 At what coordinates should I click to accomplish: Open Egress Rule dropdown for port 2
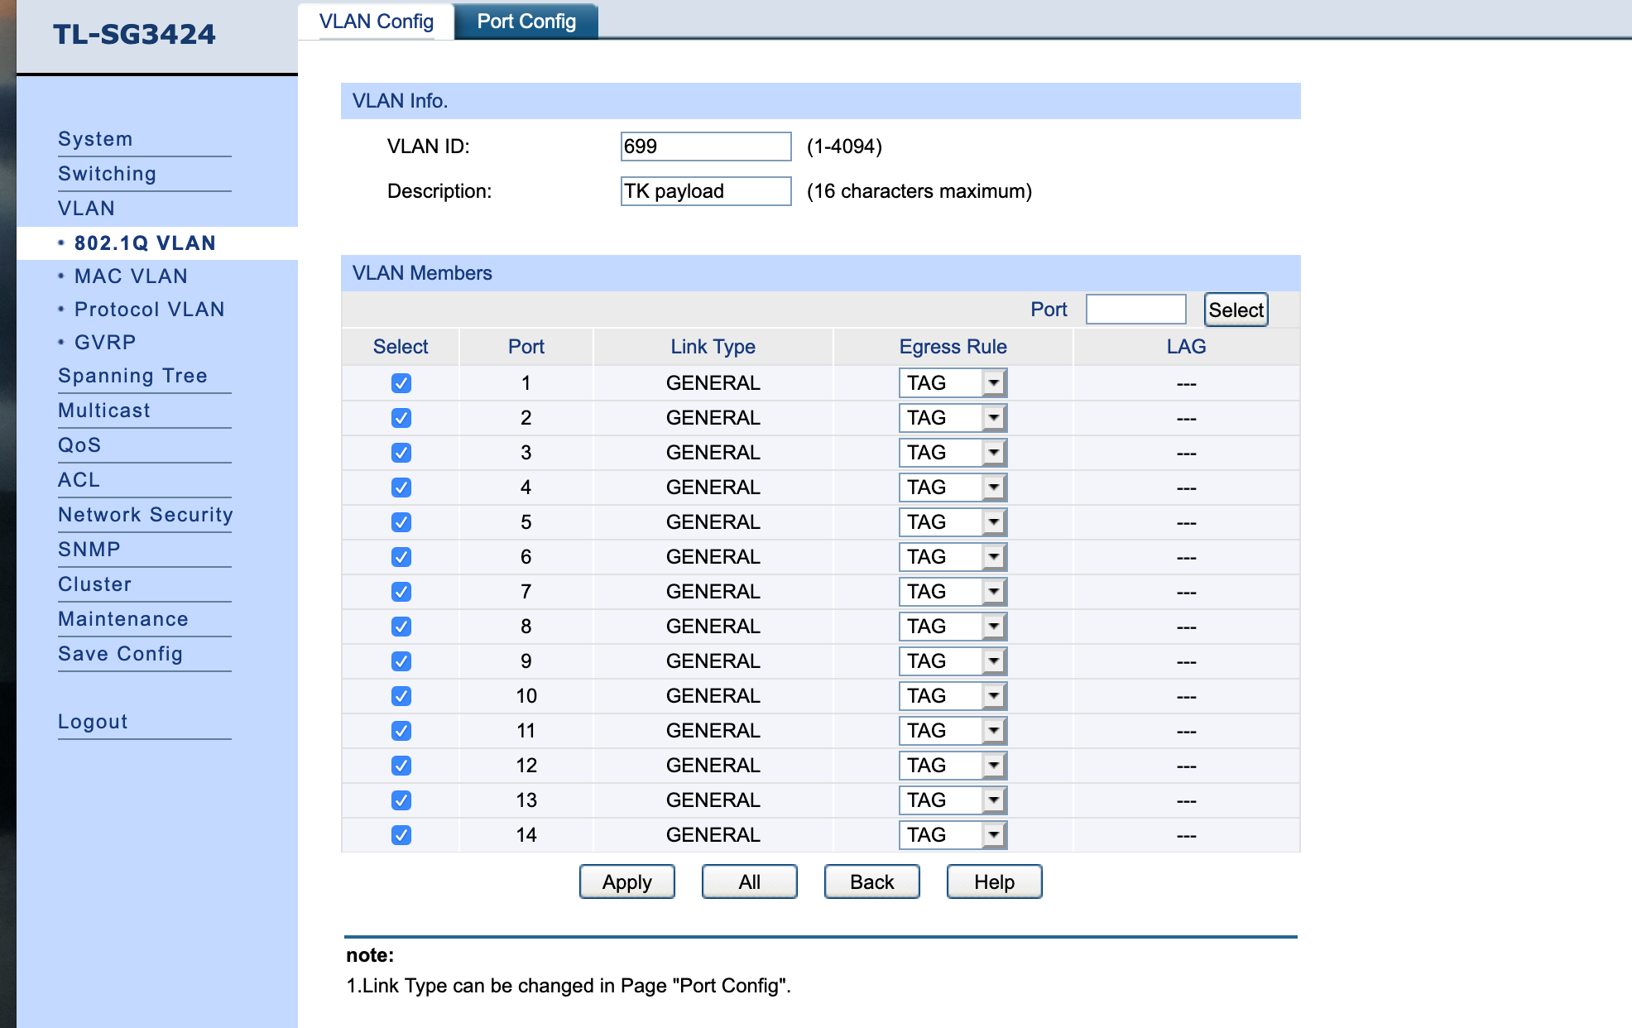[x=953, y=418]
